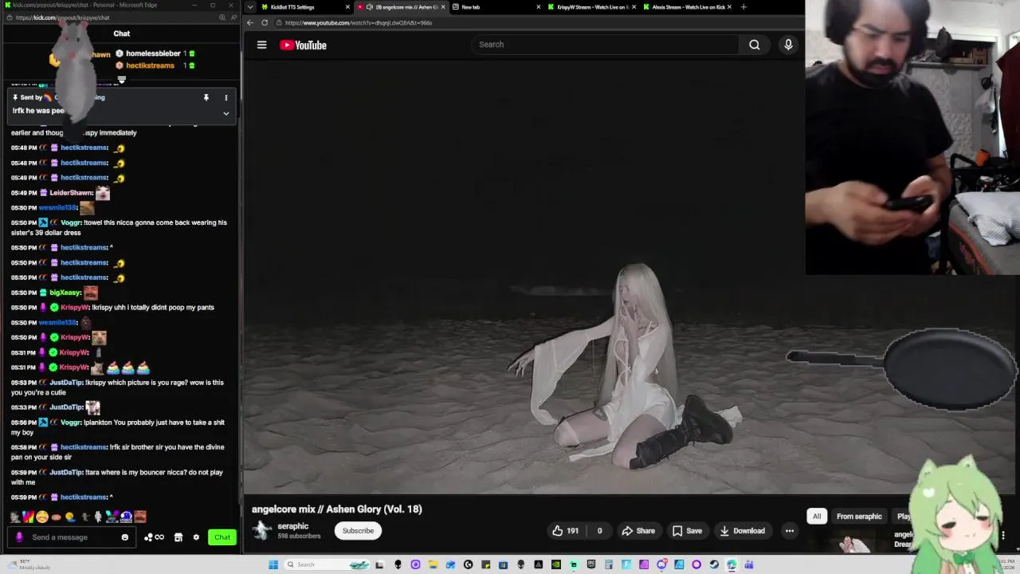Open bigXeasy username in chat

[65, 293]
